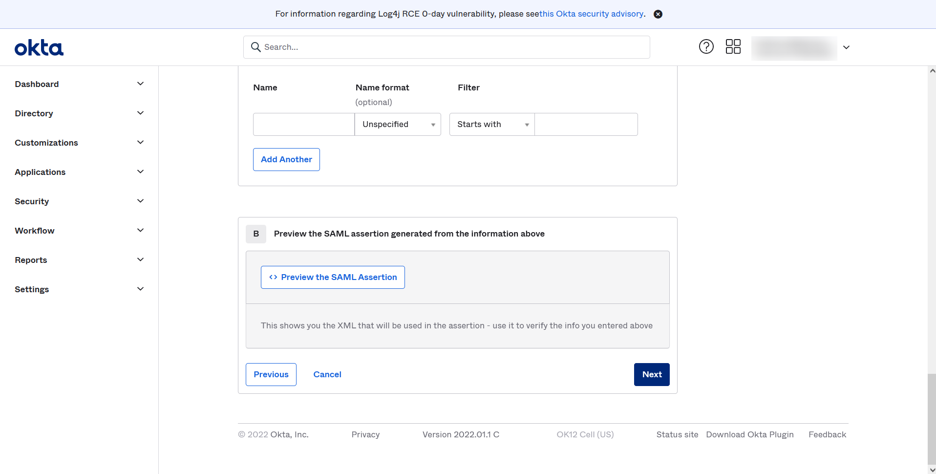The image size is (936, 474).
Task: Select Dashboard in the sidebar
Action: point(37,84)
